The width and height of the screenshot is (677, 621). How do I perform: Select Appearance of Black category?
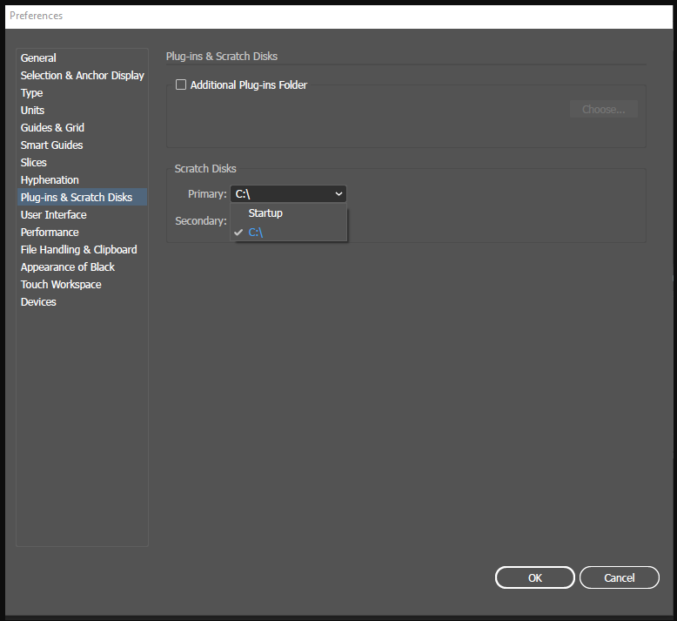tap(82, 267)
